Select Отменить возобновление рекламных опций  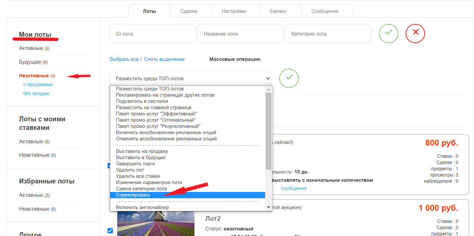click(187, 139)
